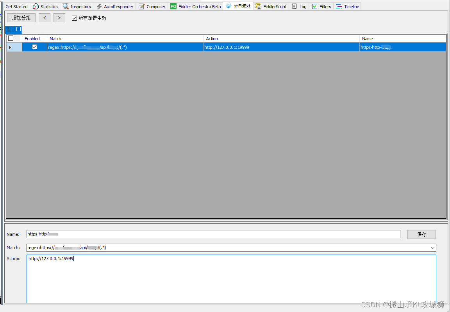
Task: Select the regex:https match cell in the table
Action: click(125, 47)
